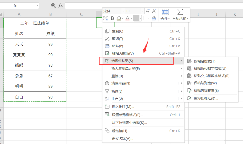
Task: Choose 定义名称(A)... entry
Action: point(143,139)
